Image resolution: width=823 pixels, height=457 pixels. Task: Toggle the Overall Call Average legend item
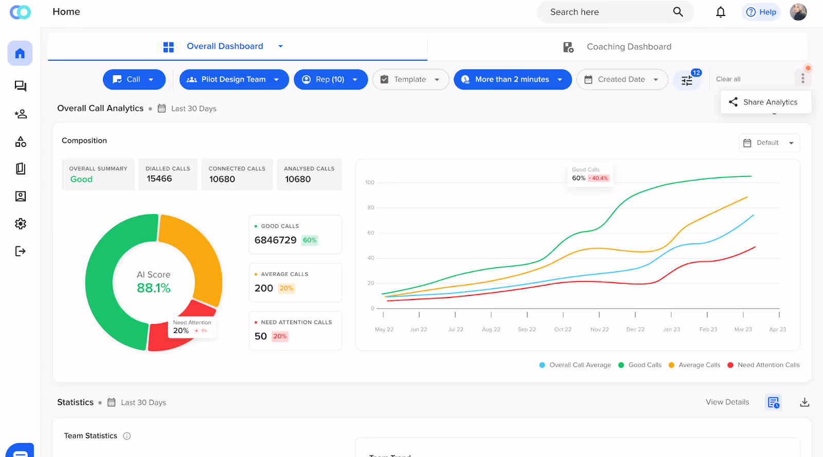575,365
